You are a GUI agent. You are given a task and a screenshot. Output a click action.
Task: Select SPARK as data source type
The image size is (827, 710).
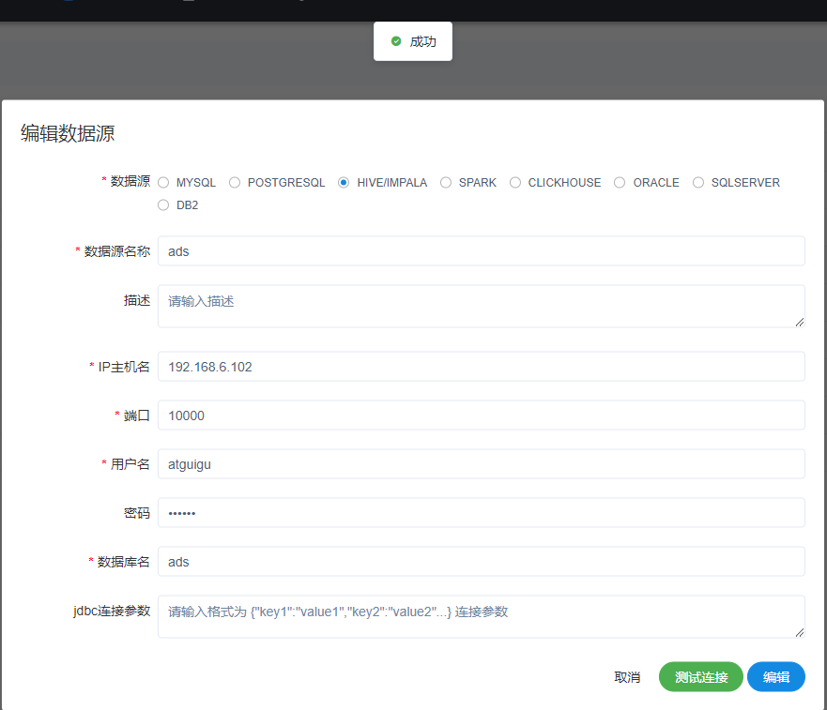(446, 182)
